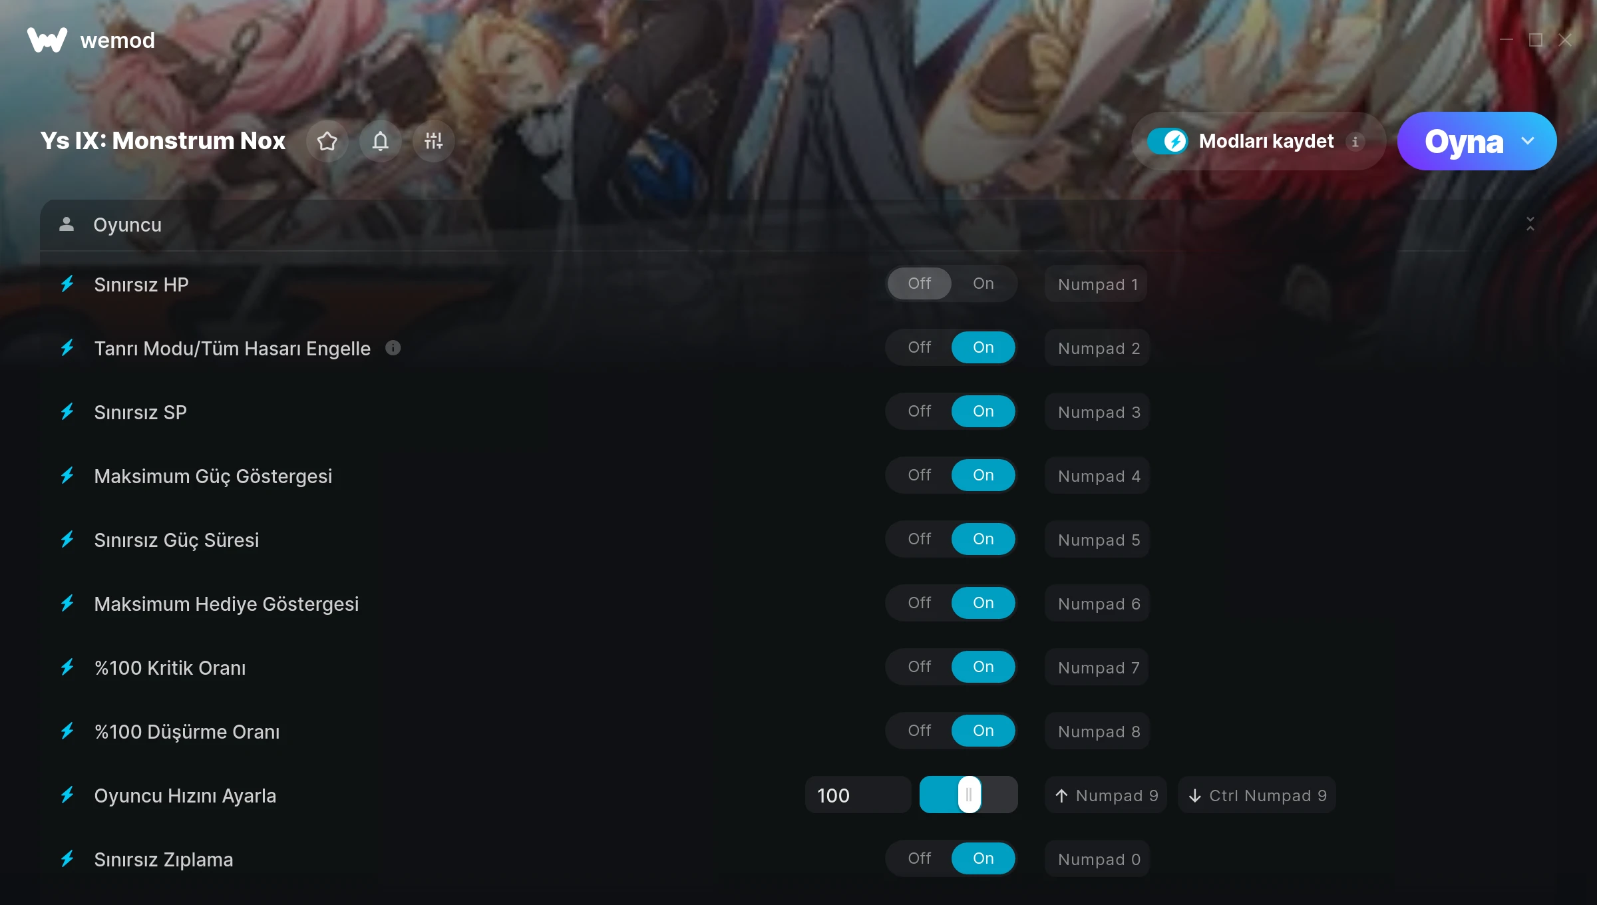Click the Oyna play button

coord(1463,141)
